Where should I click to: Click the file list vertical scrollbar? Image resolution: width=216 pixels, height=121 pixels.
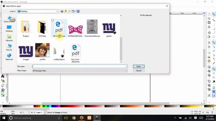(121, 49)
